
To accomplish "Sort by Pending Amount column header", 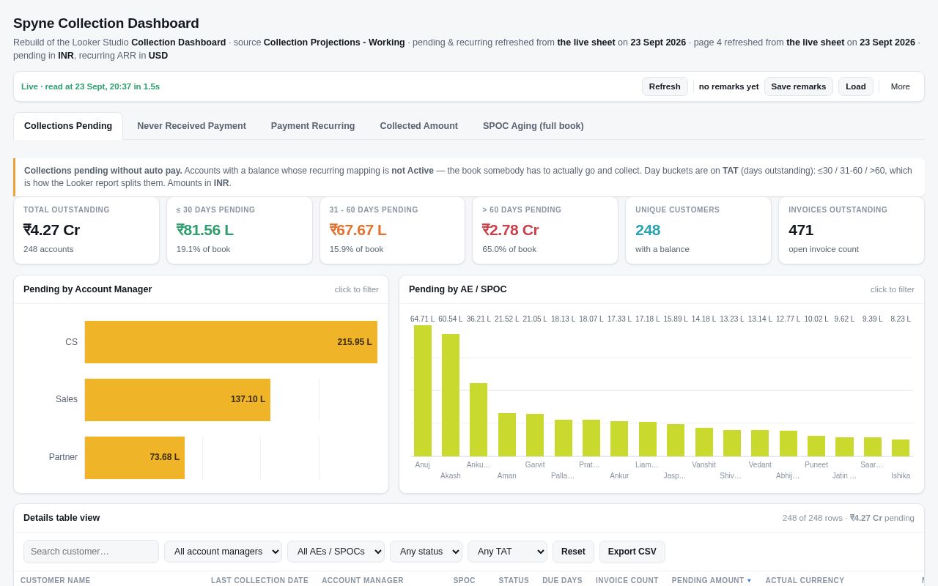I will coord(712,580).
